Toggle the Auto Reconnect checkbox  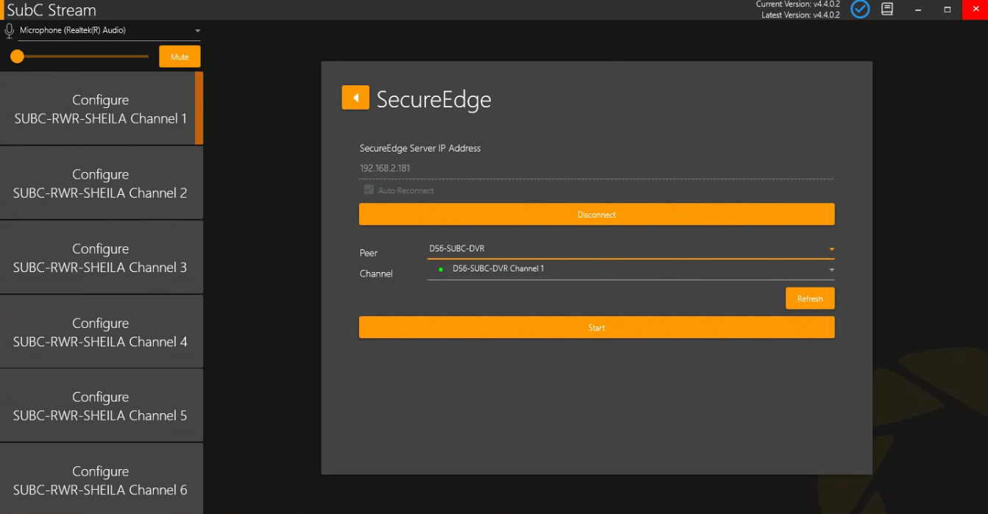(x=369, y=190)
